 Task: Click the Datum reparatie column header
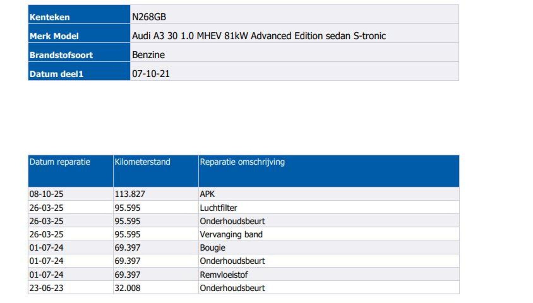60,162
